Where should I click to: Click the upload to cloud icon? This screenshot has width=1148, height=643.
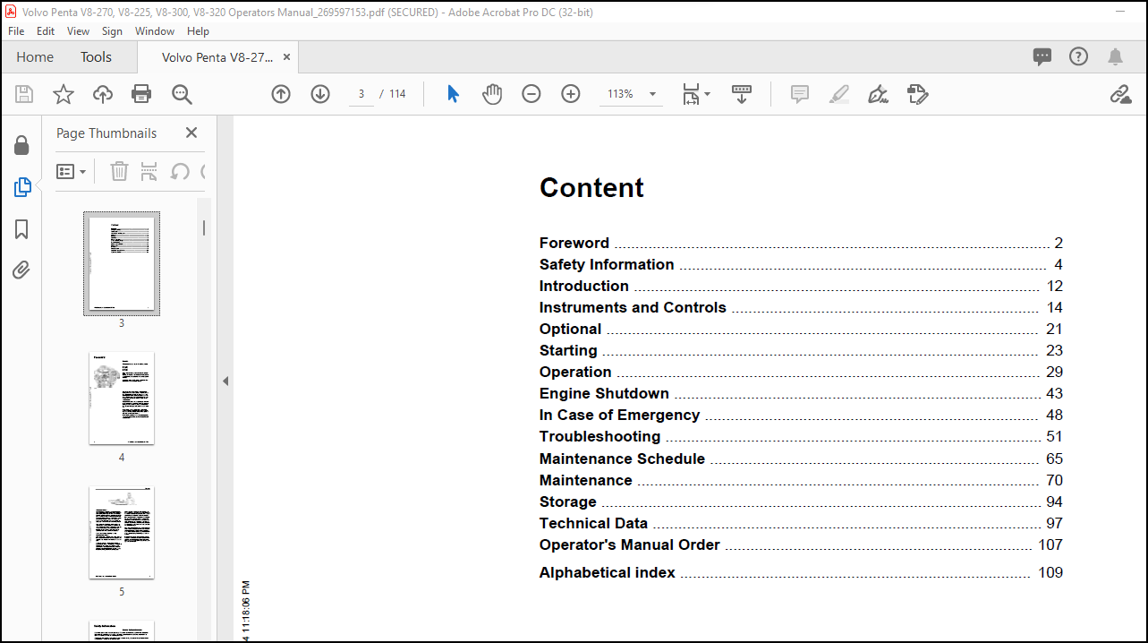[103, 94]
